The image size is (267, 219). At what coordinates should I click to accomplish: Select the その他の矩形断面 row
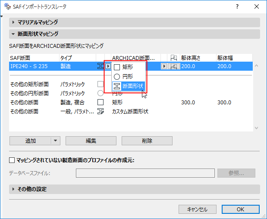pyautogui.click(x=131, y=84)
